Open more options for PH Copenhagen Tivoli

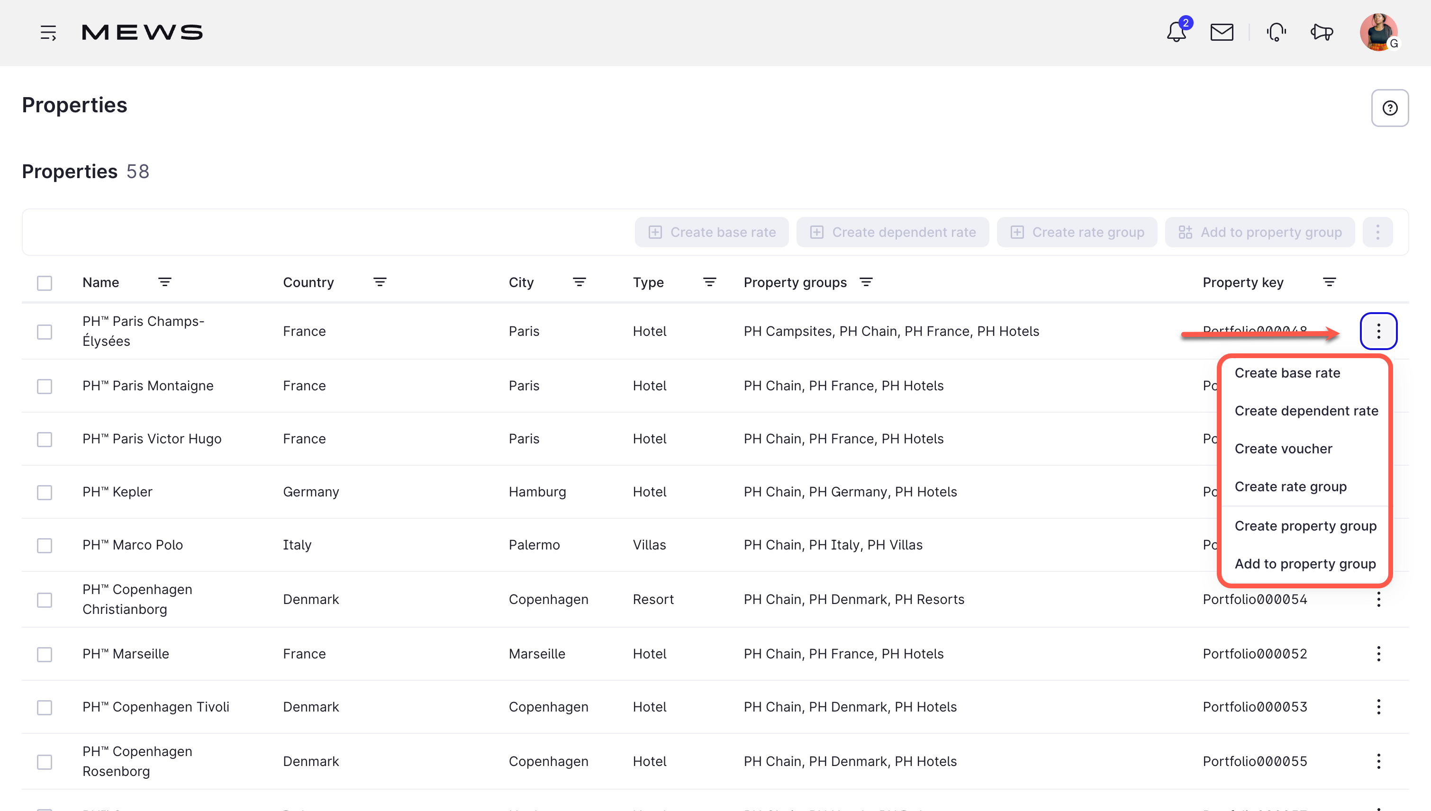1378,707
